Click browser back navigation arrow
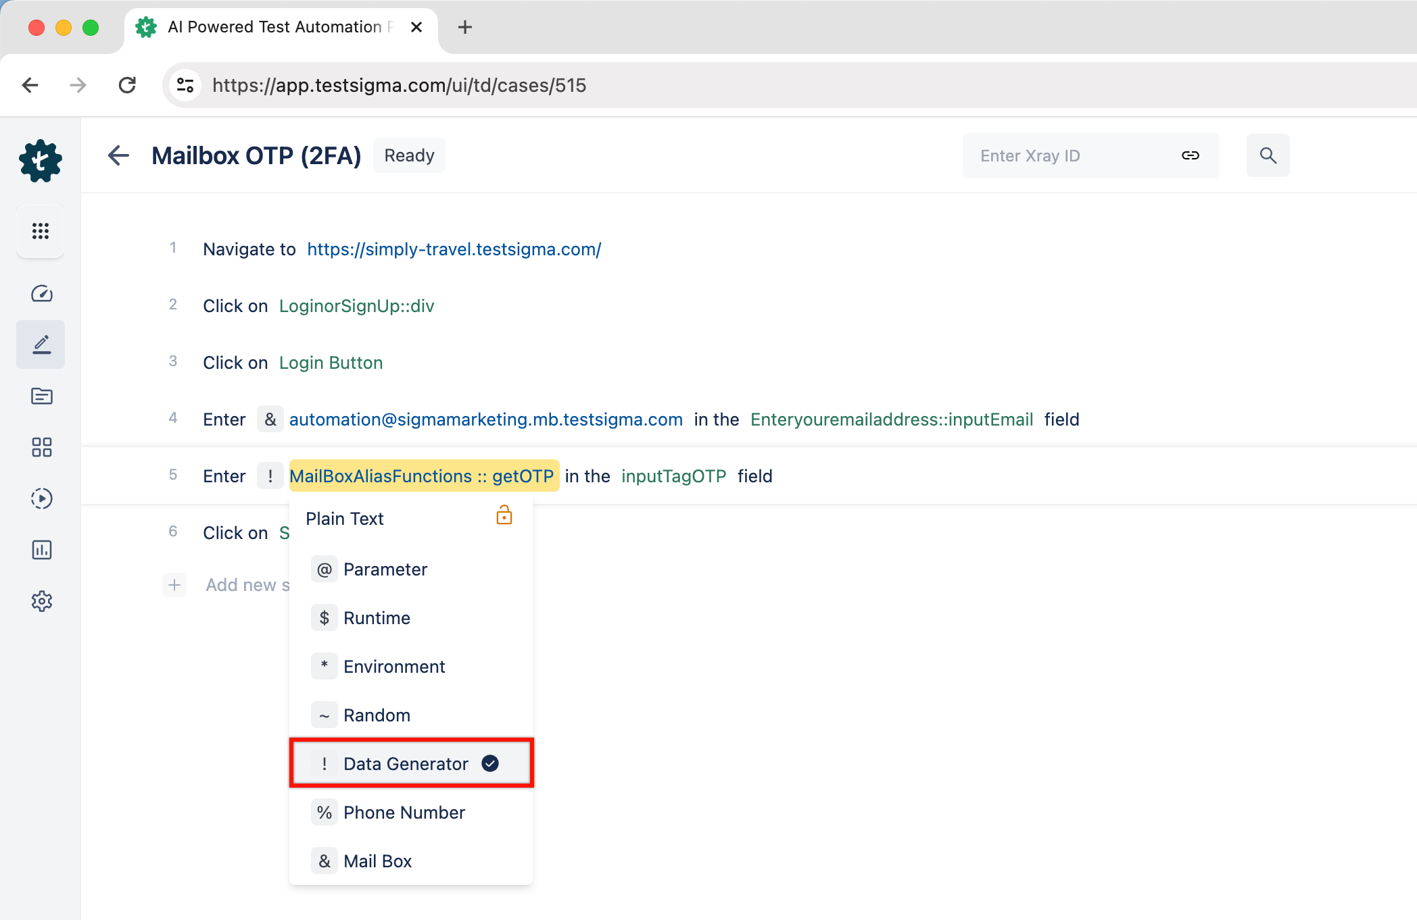 (x=30, y=85)
